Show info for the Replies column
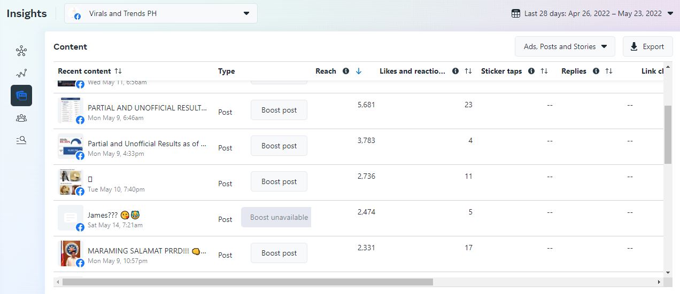680x294 pixels. (x=596, y=71)
